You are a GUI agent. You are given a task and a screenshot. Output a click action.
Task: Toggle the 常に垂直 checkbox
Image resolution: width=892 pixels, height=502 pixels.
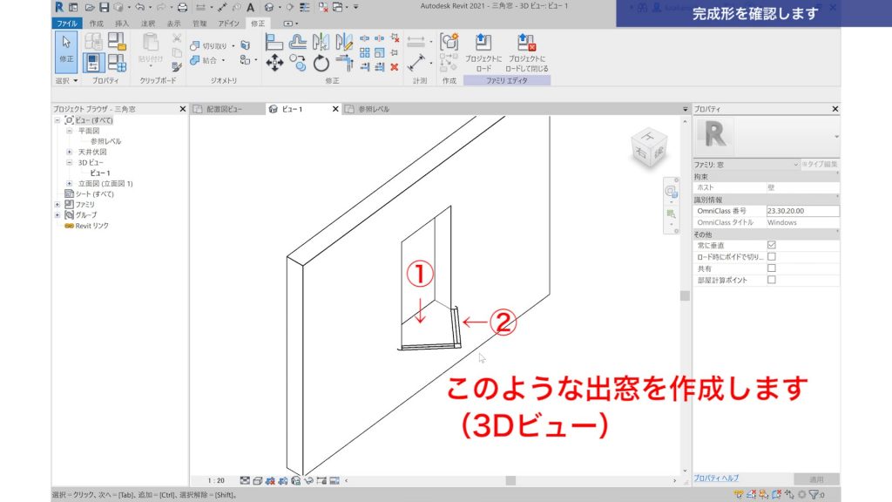click(772, 247)
